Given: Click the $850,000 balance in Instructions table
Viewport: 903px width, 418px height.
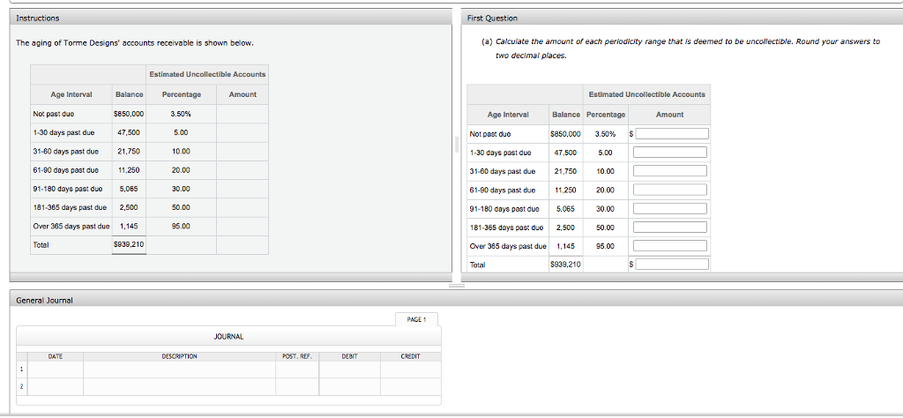Looking at the screenshot, I should 129,114.
